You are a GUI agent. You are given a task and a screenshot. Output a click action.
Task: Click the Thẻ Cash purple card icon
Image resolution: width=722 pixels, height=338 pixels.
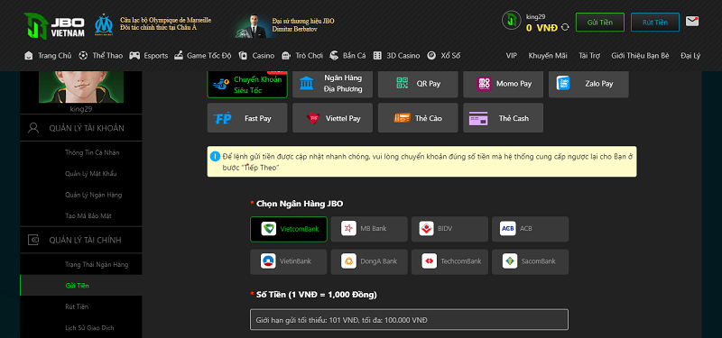coord(478,118)
